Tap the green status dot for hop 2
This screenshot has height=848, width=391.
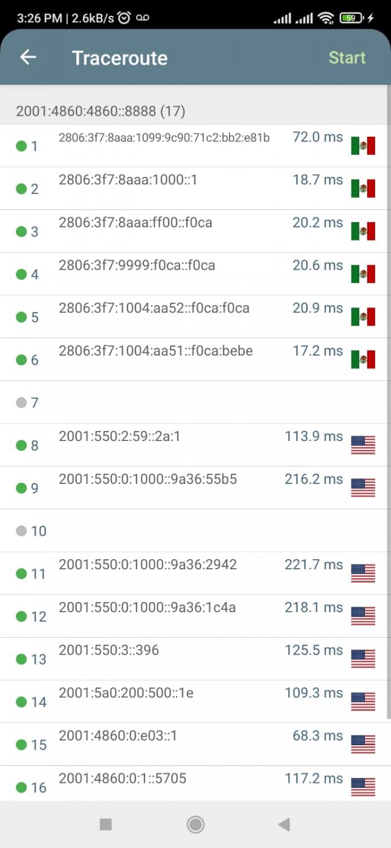pos(21,189)
